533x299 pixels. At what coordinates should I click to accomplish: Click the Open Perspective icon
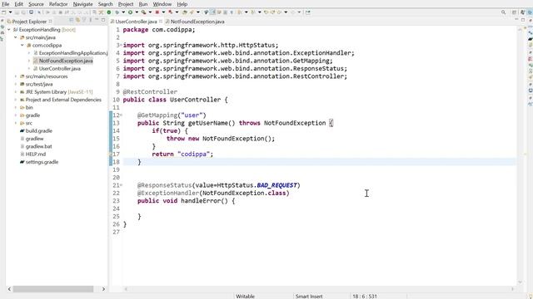point(515,12)
